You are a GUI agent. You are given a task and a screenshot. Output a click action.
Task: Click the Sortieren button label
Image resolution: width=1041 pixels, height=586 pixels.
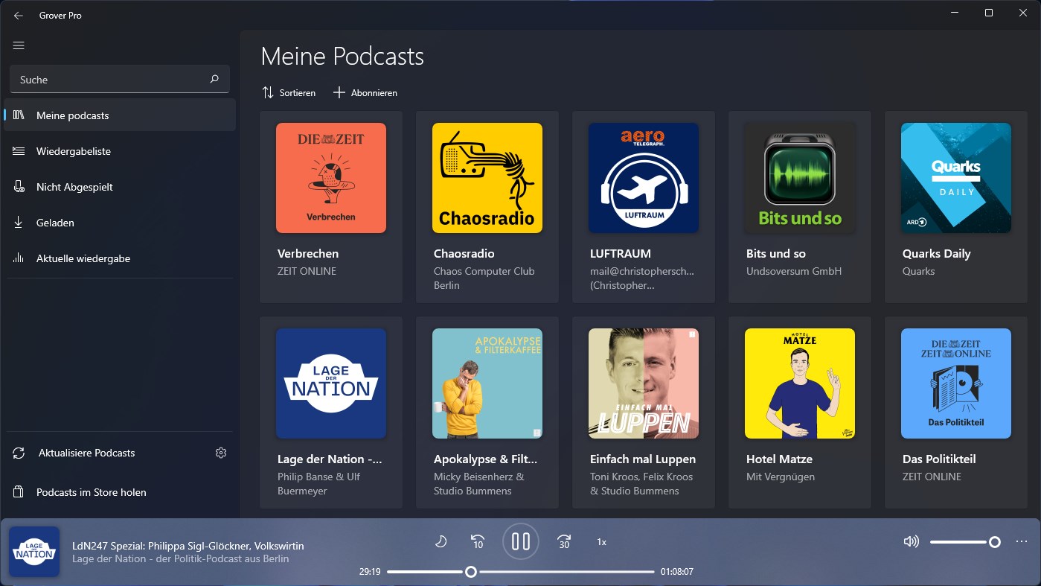coord(298,93)
